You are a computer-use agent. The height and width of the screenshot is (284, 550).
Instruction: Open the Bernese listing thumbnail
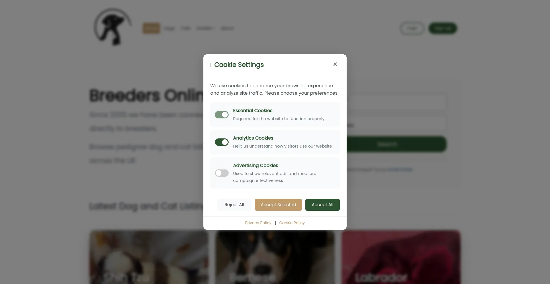click(x=275, y=257)
